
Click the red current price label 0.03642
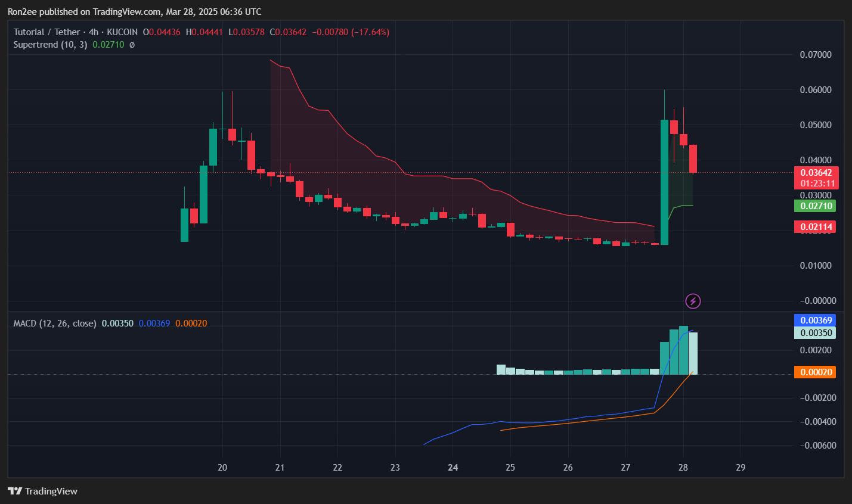(x=816, y=173)
